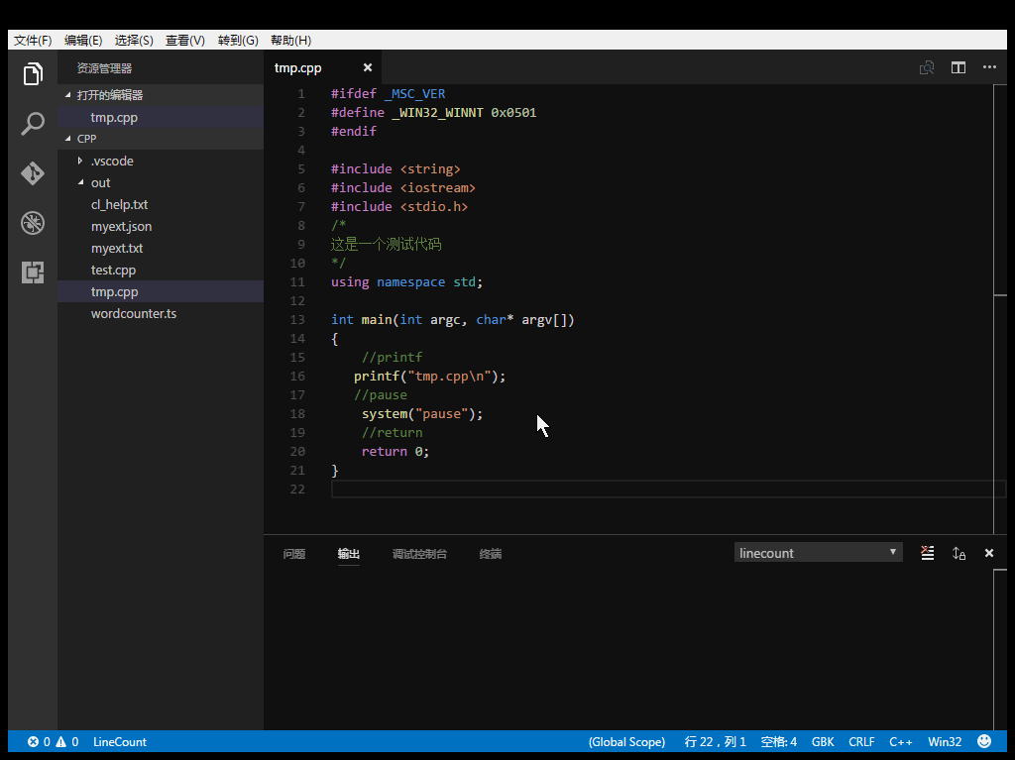
Task: Open test.cpp in the explorer
Action: click(161, 270)
